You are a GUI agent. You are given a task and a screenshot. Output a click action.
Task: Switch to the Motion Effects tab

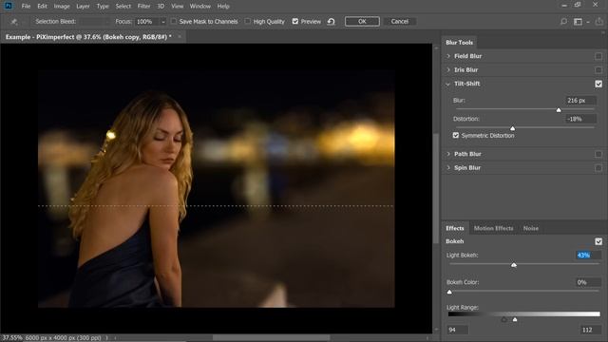(493, 228)
